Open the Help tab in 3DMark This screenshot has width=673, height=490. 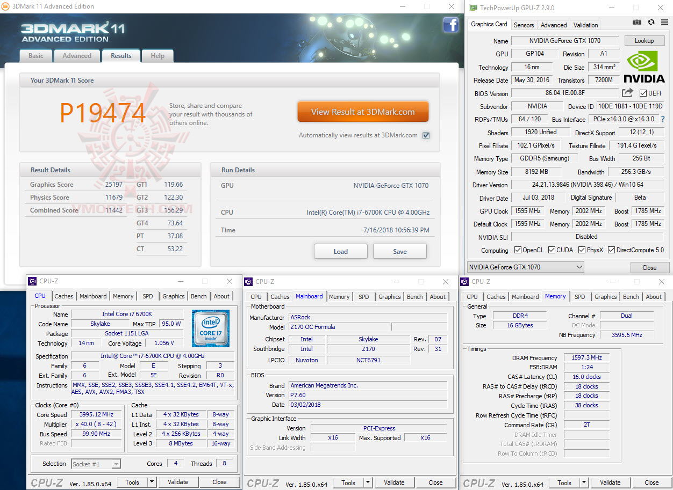[x=157, y=56]
